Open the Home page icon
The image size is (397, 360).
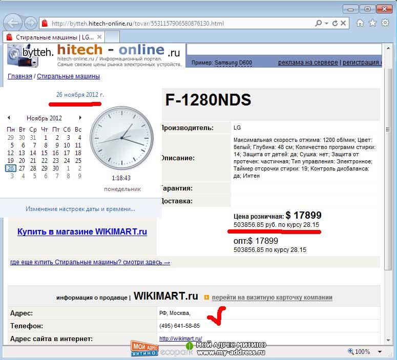(360, 23)
